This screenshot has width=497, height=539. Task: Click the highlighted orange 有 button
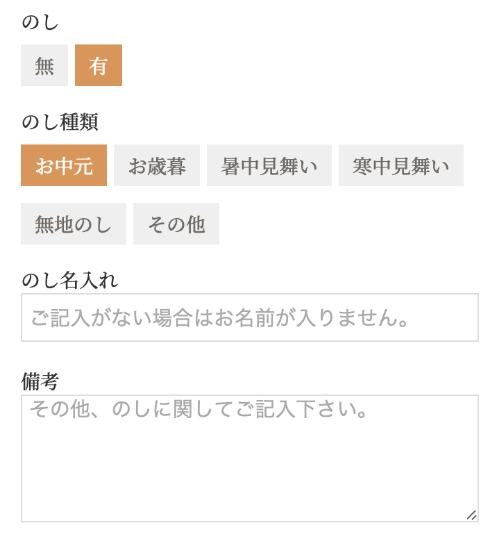point(99,65)
